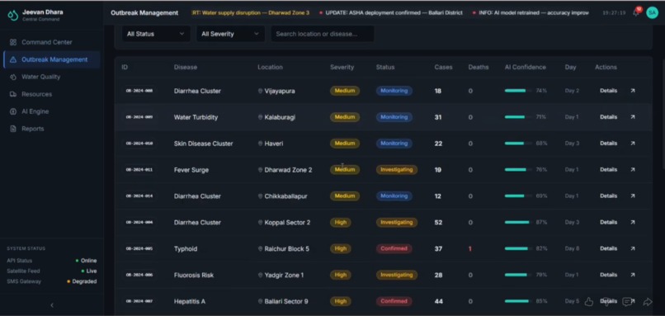The image size is (665, 316).
Task: Click the Cases column header
Action: click(443, 67)
